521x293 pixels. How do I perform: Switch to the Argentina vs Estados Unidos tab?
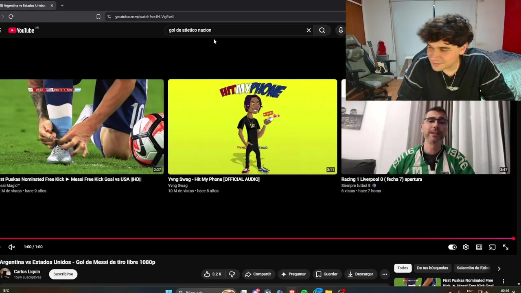(x=24, y=6)
